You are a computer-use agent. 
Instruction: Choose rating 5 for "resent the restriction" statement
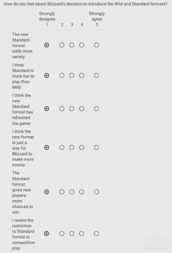tap(97, 234)
